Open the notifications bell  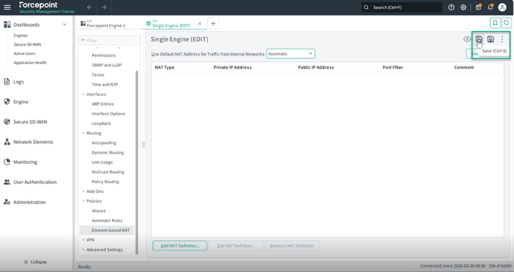pos(490,7)
